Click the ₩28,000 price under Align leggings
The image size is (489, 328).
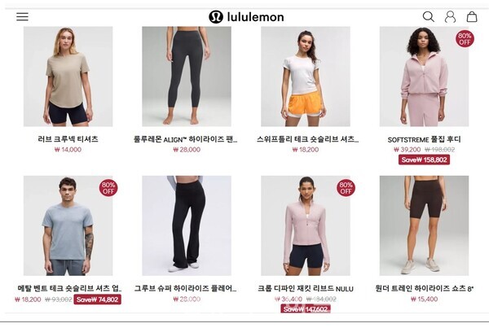click(x=187, y=150)
